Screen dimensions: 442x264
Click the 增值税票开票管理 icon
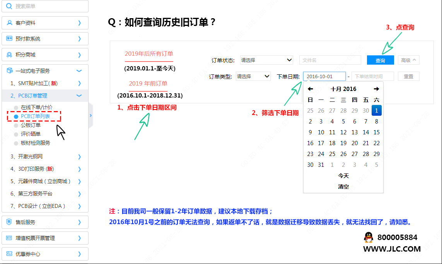coord(9,238)
